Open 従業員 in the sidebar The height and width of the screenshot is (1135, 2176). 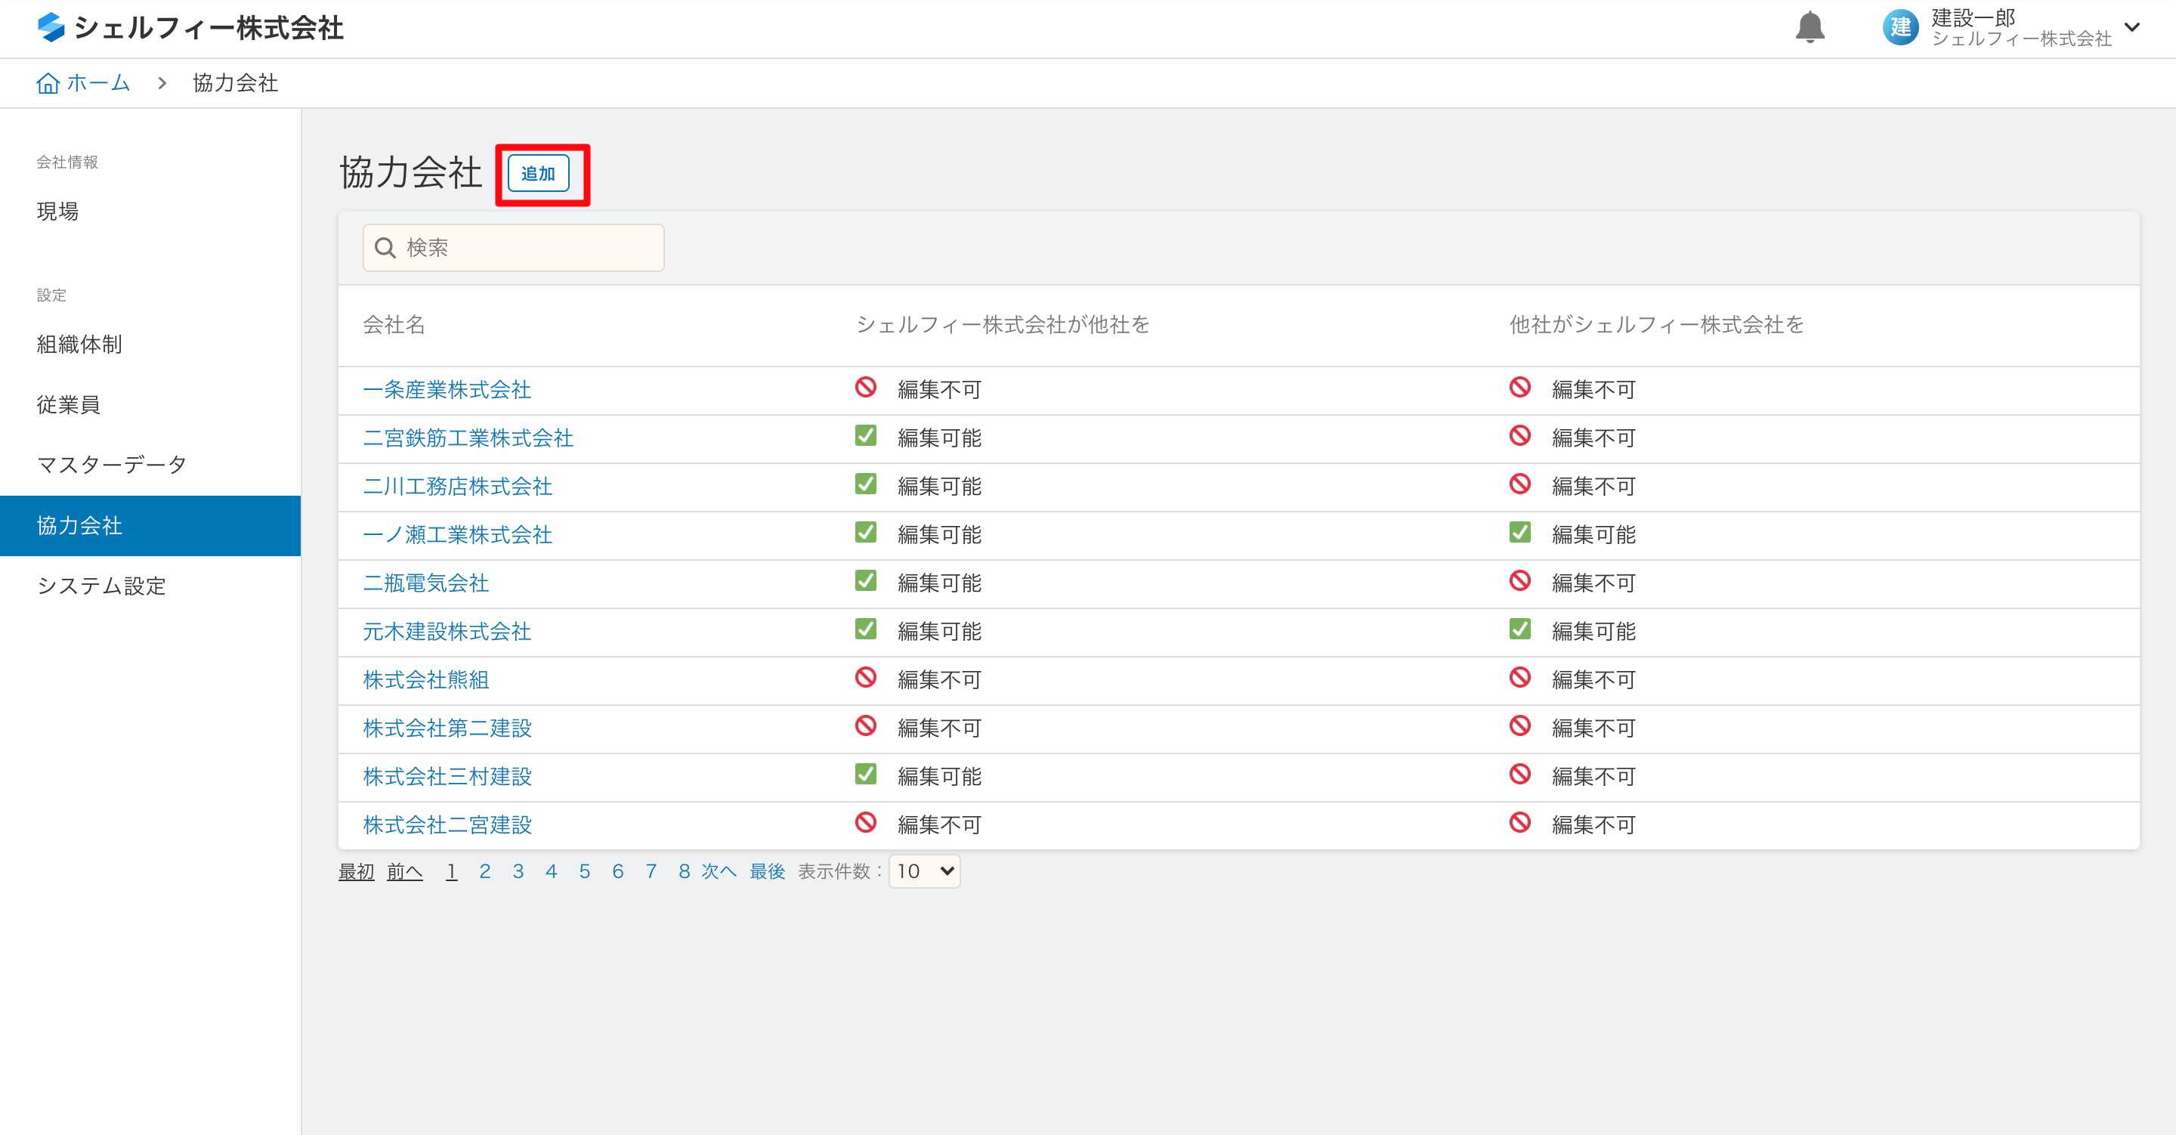pos(69,405)
